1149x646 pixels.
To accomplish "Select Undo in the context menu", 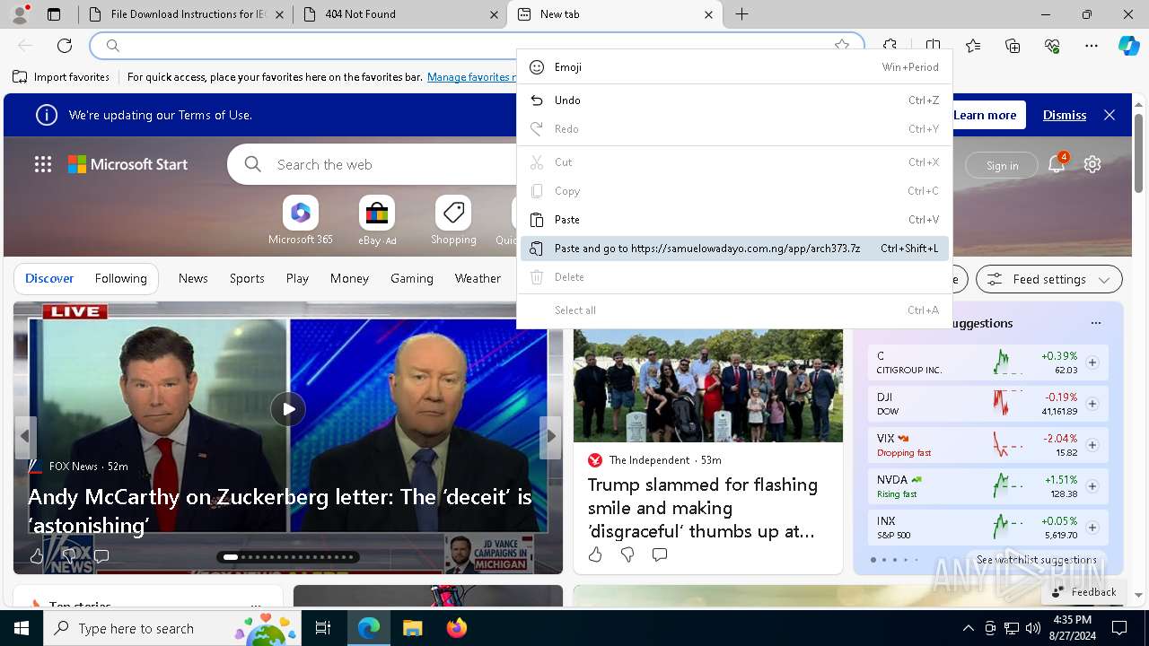I will 734,100.
